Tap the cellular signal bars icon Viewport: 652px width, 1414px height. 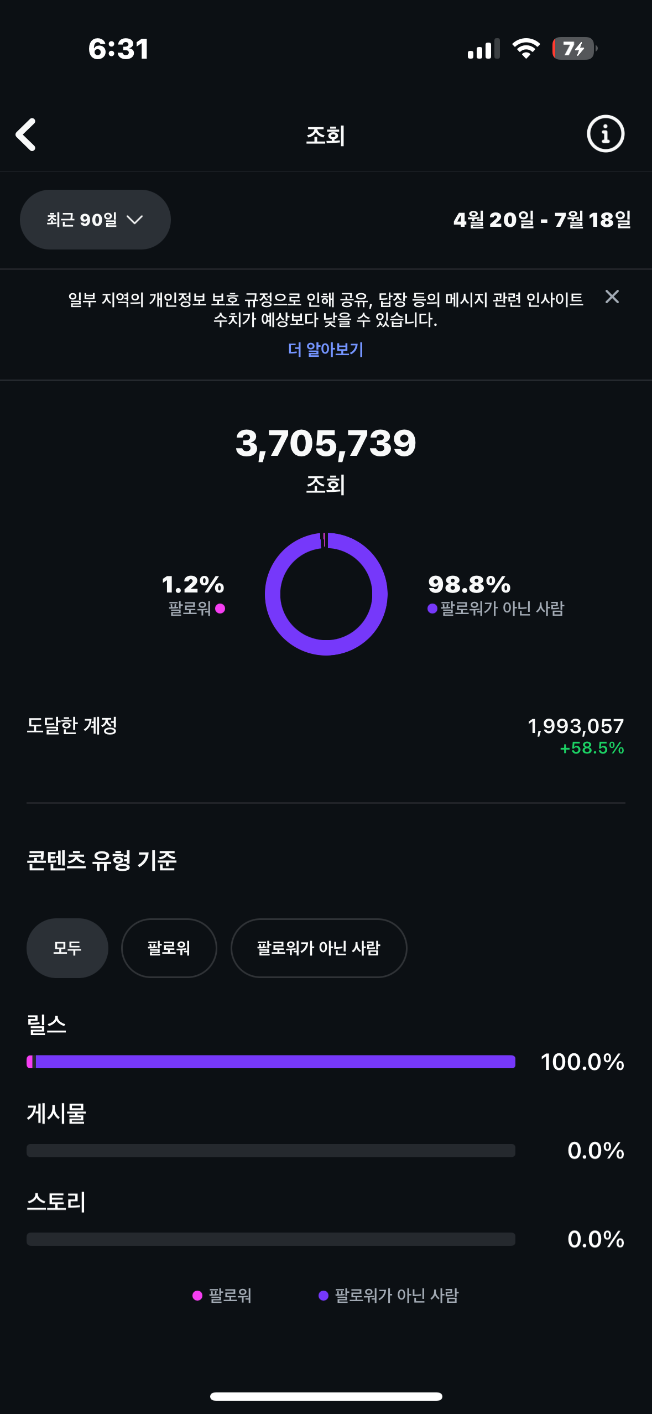pos(483,49)
